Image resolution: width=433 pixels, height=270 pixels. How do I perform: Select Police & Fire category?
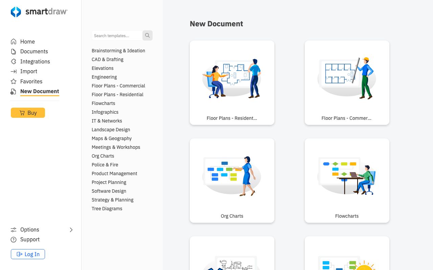click(105, 165)
